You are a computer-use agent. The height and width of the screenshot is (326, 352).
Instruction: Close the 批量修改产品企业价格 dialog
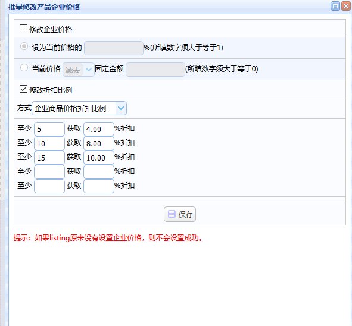346,6
